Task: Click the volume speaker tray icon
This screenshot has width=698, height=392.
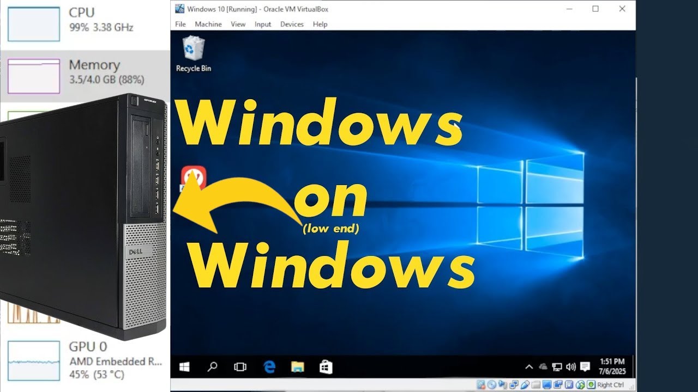Action: (x=571, y=367)
